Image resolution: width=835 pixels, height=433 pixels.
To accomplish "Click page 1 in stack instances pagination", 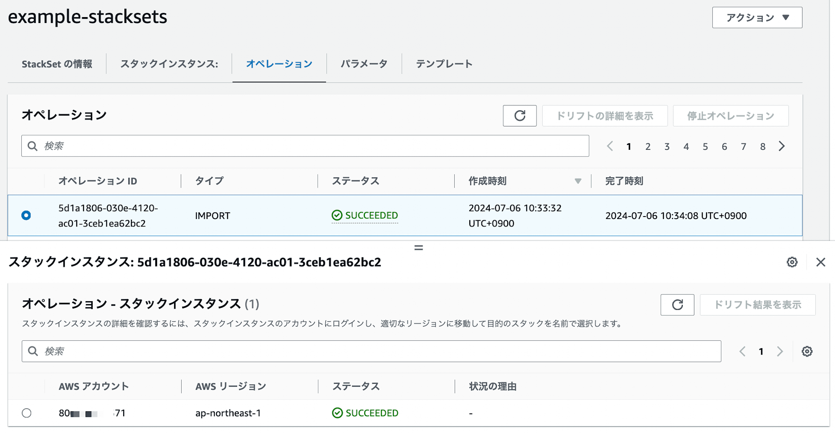I will pyautogui.click(x=761, y=352).
